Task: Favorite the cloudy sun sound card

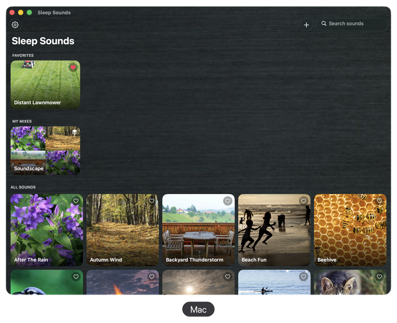Action: click(228, 276)
